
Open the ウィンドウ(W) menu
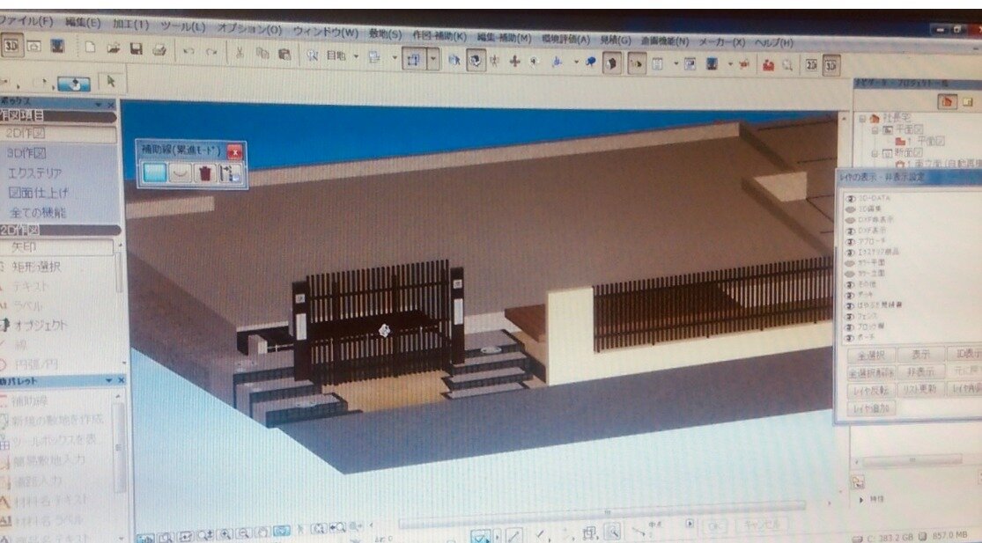[325, 33]
